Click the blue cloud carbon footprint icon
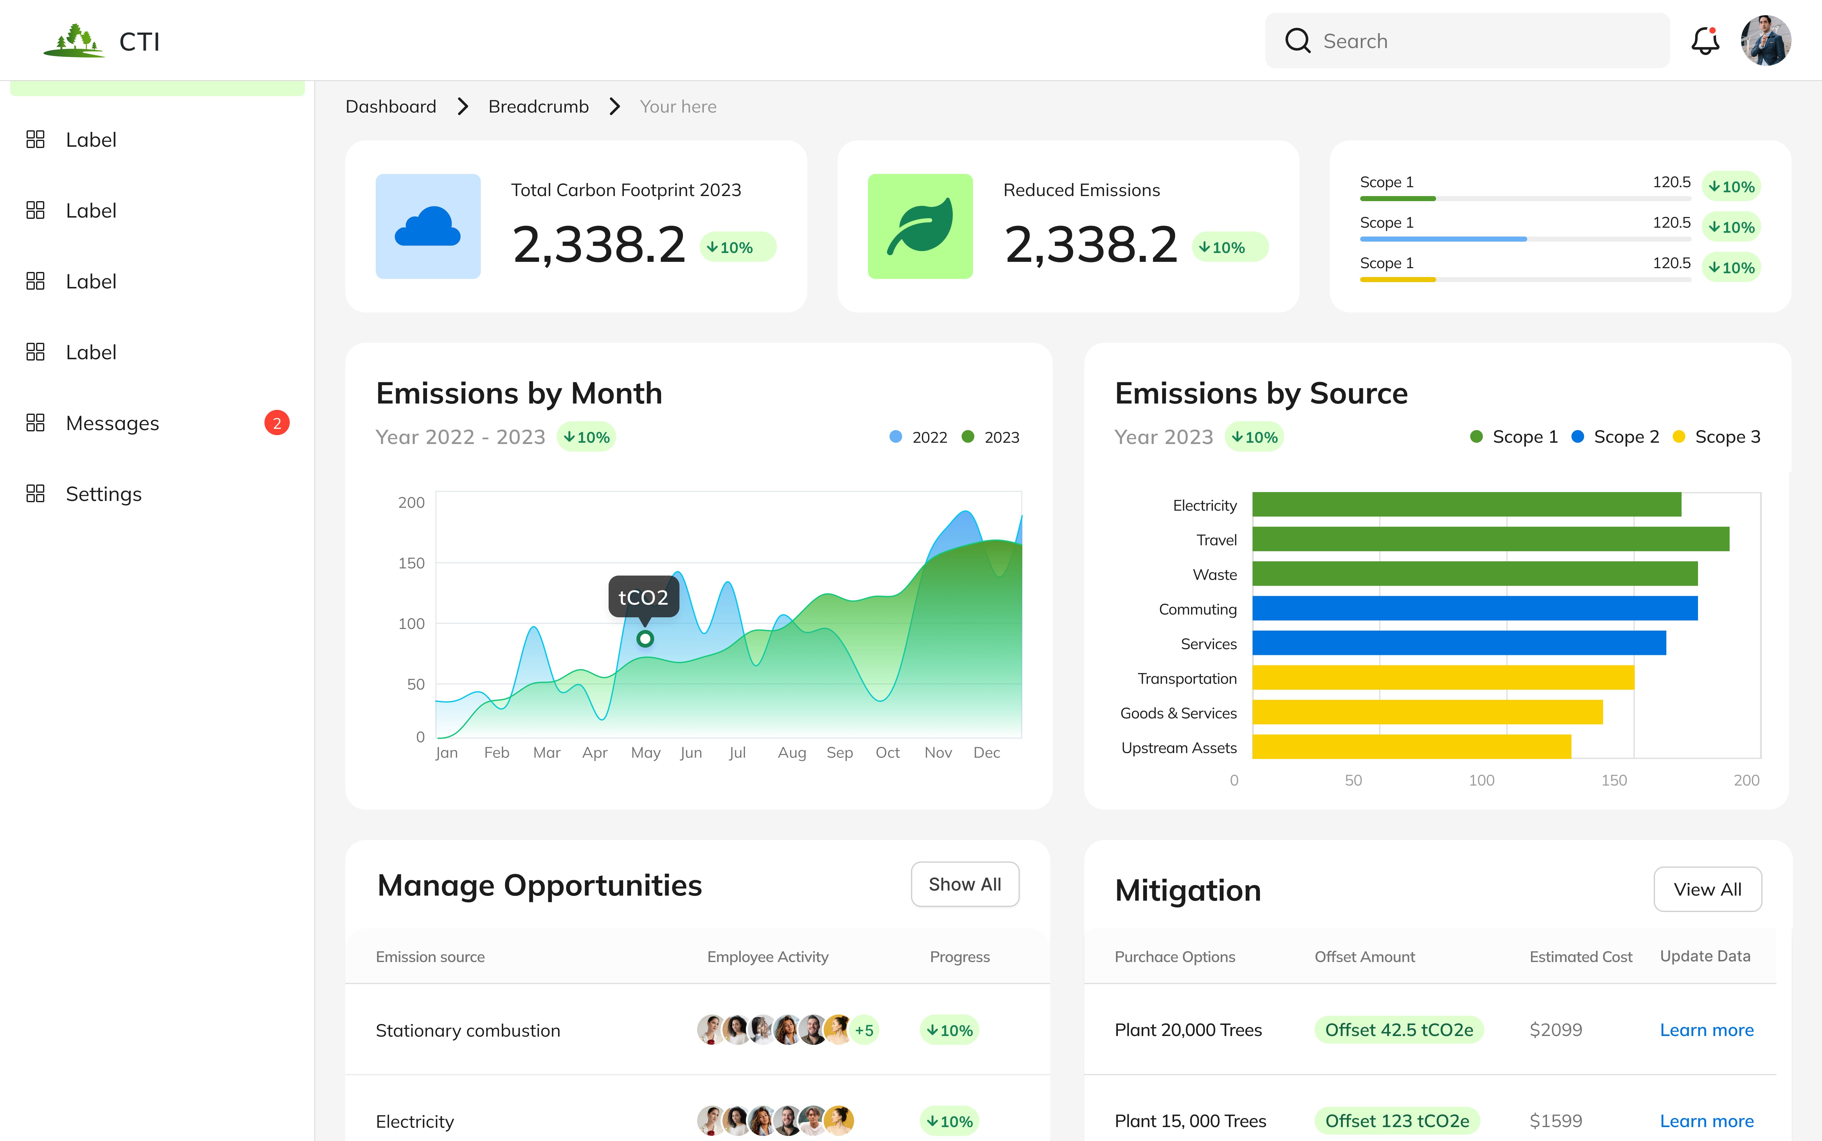The width and height of the screenshot is (1822, 1141). point(428,226)
